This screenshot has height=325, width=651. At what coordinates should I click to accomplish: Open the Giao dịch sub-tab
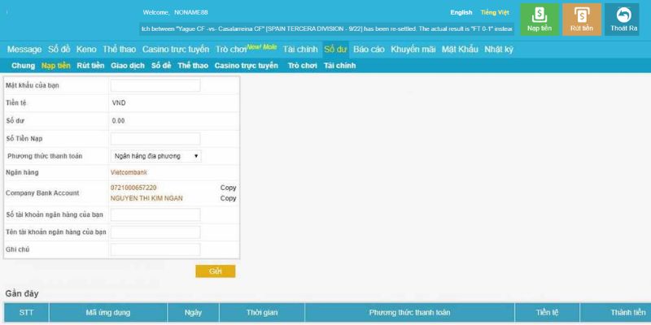(x=128, y=65)
